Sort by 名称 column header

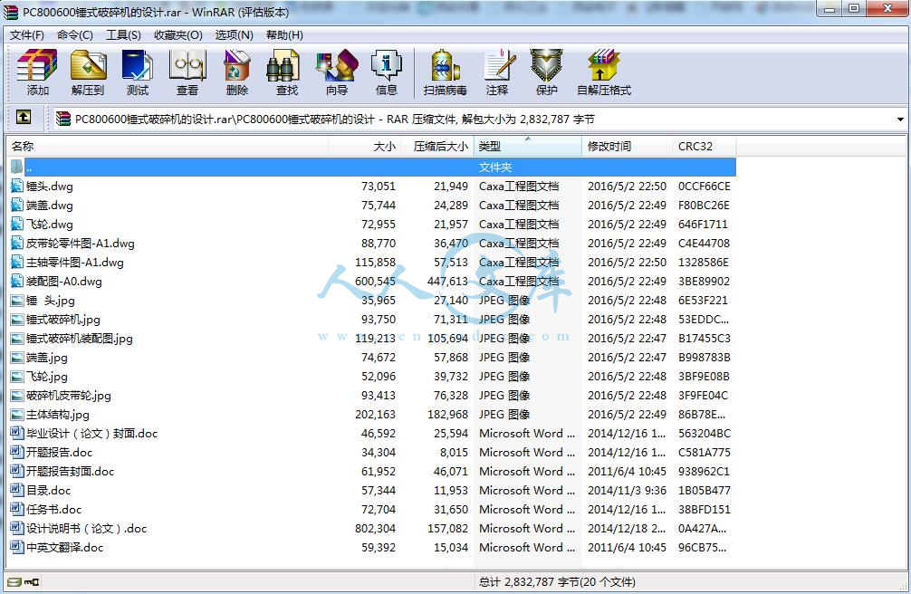click(168, 146)
